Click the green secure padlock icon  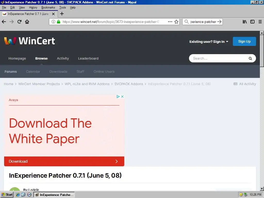[x=59, y=22]
